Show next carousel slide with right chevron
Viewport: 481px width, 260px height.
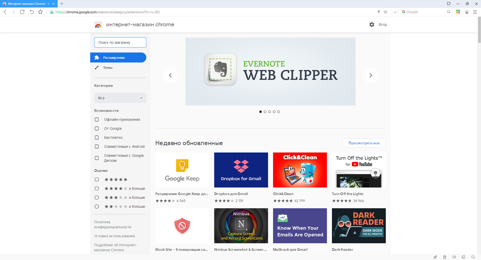click(x=371, y=75)
